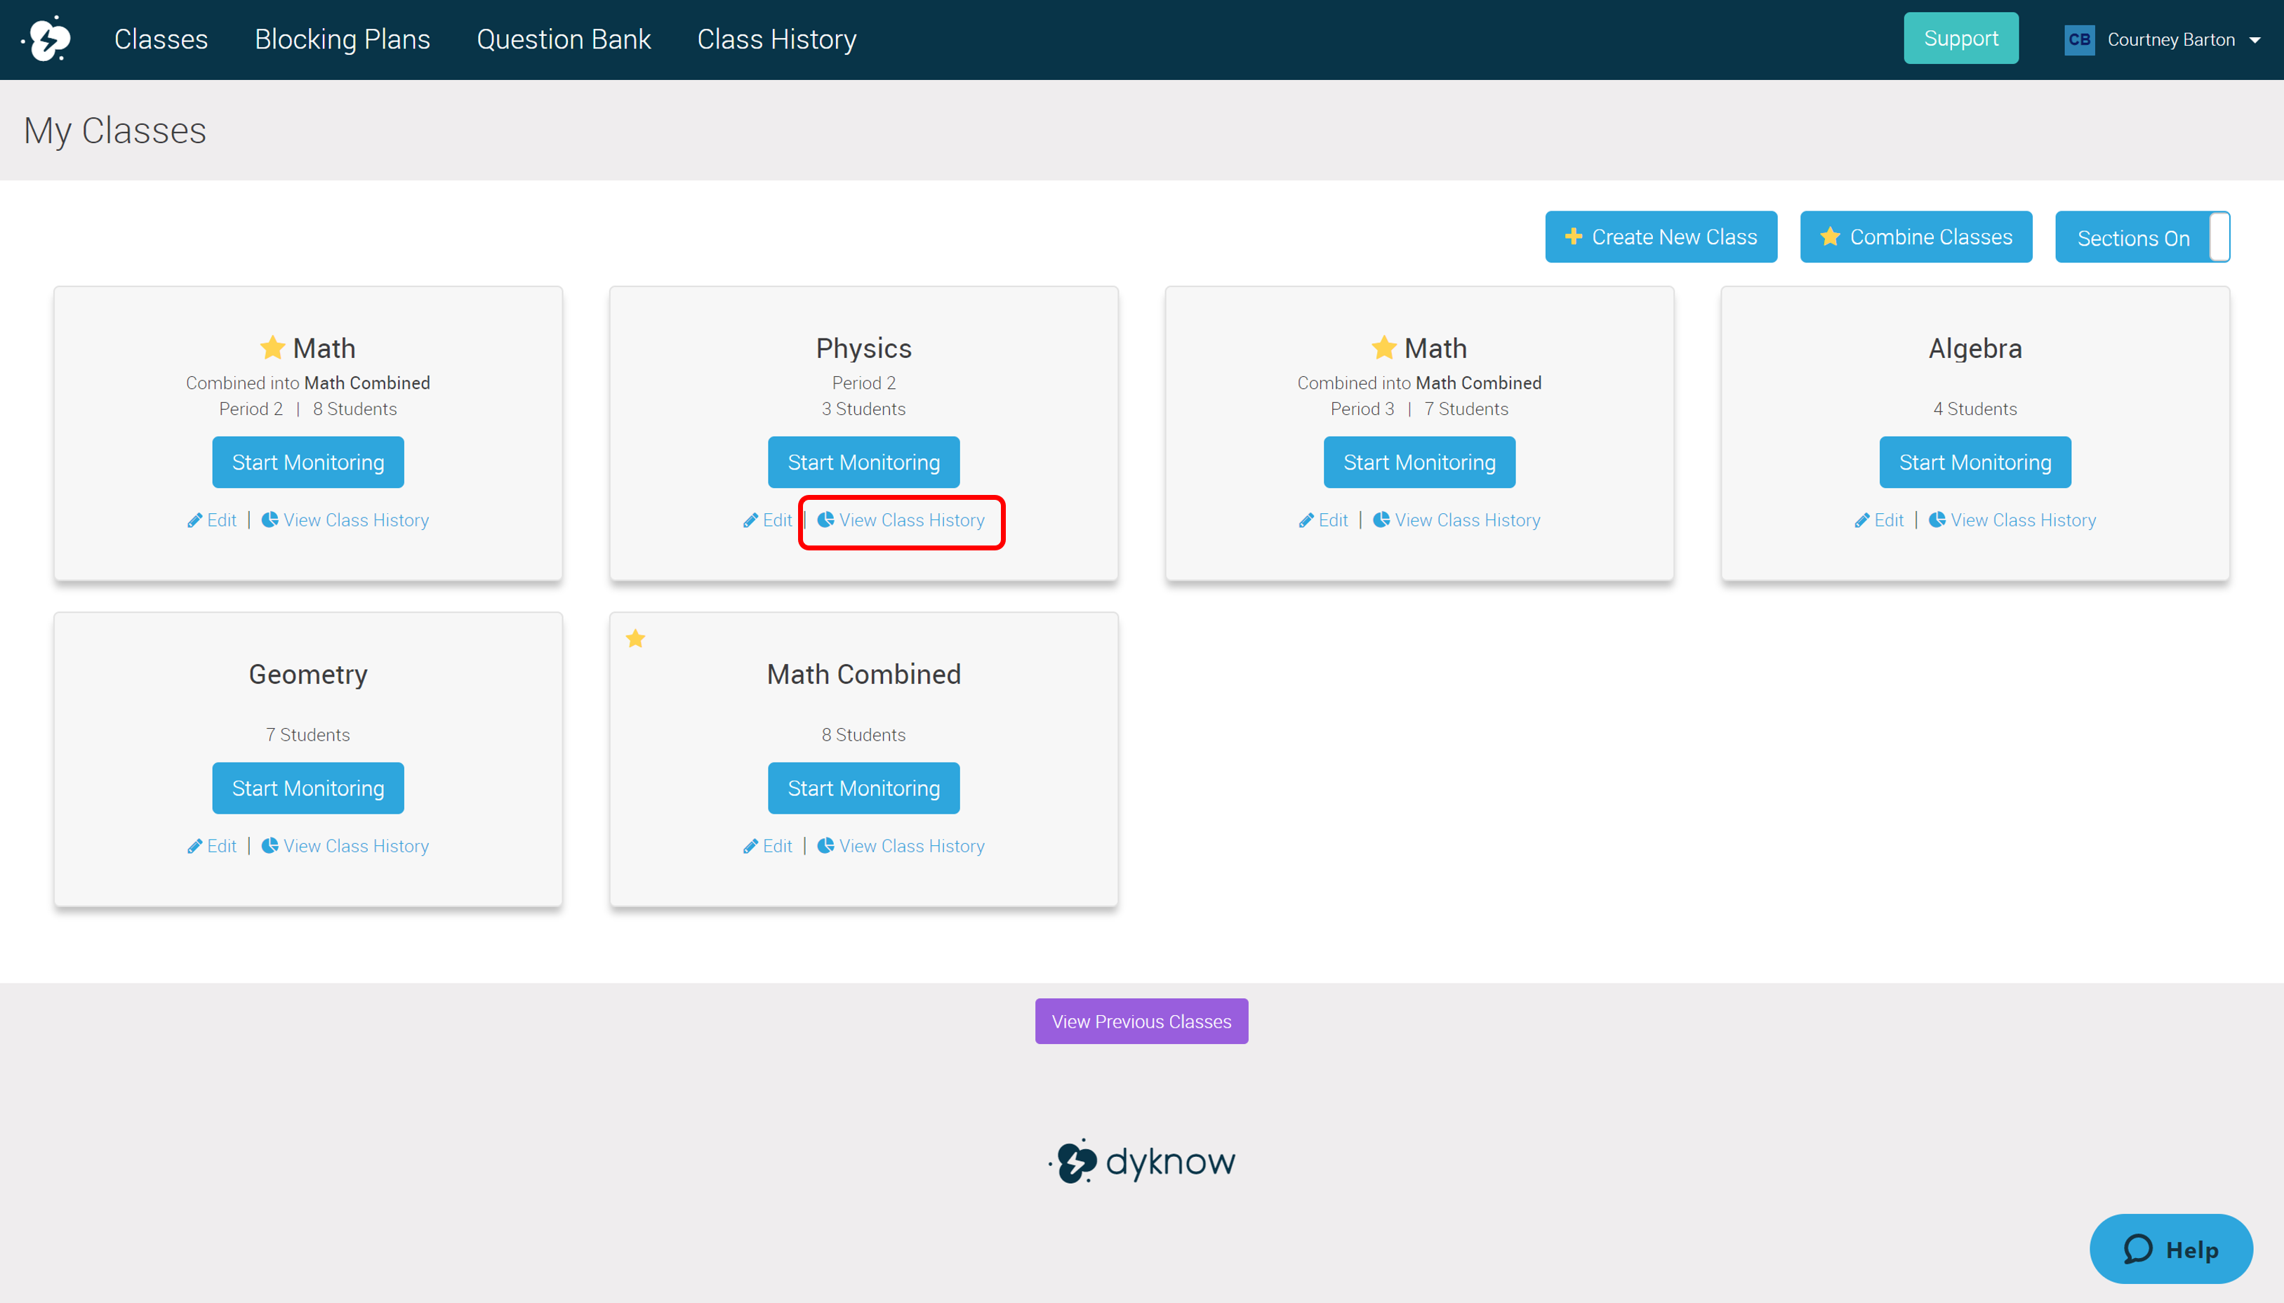Click the Combine Classes button

(1915, 237)
